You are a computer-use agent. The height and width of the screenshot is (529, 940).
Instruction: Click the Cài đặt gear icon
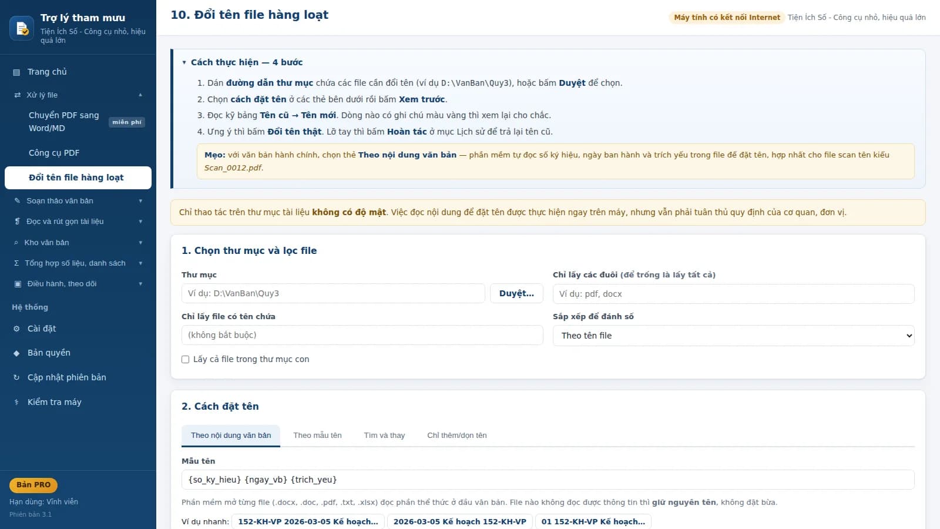tap(16, 329)
